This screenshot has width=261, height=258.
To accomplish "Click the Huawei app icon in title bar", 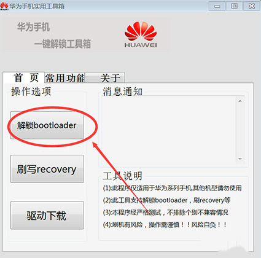I will [4, 6].
